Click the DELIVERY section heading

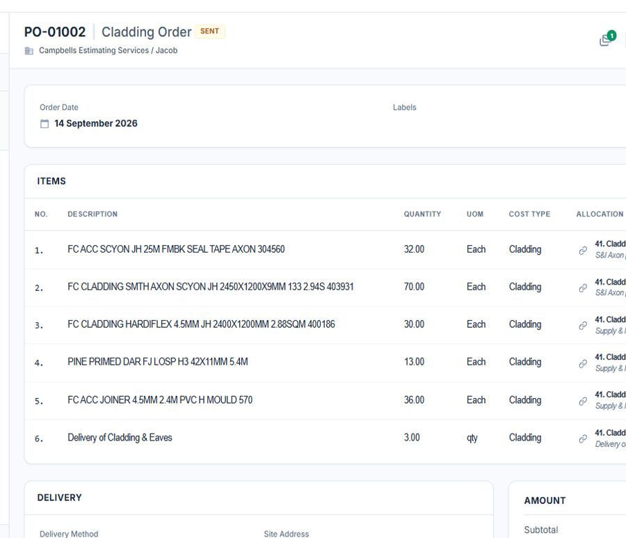(60, 498)
